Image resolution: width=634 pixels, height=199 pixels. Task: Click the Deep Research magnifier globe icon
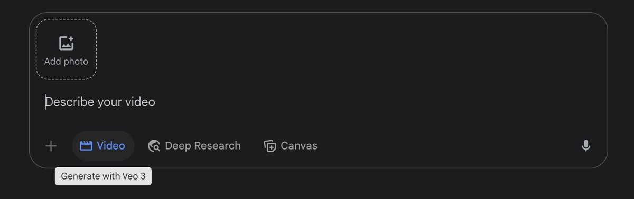[x=154, y=146]
